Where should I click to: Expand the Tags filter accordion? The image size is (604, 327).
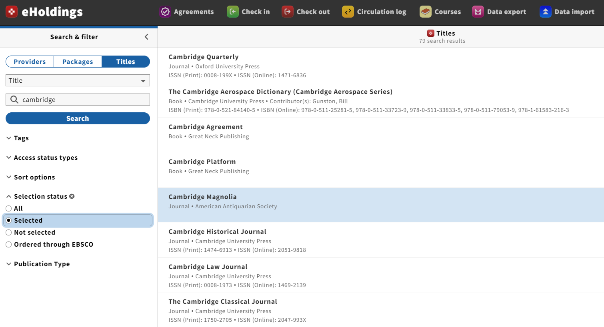click(x=18, y=138)
